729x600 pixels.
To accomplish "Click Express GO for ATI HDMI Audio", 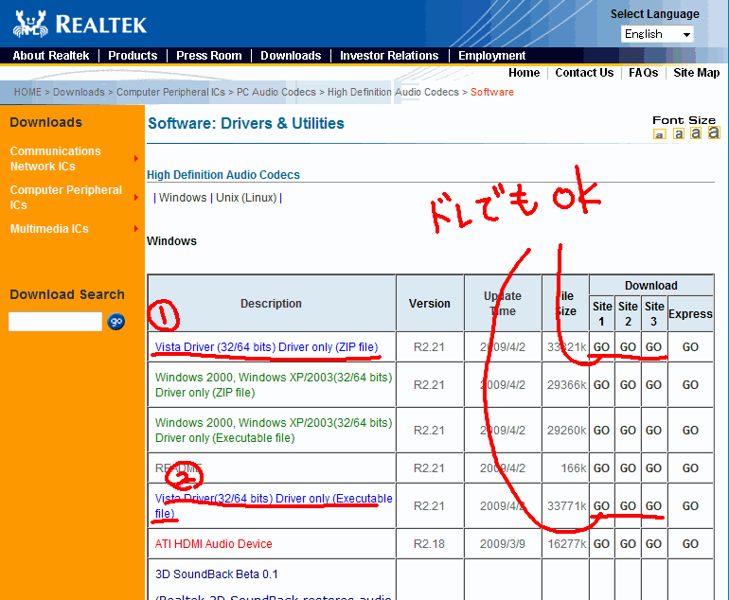I will (690, 544).
